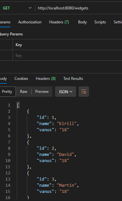This screenshot has height=201, width=122.
Task: Switch to Raw response view
Action: pyautogui.click(x=24, y=92)
